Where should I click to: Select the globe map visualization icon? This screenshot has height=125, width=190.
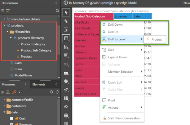[x=66, y=115]
